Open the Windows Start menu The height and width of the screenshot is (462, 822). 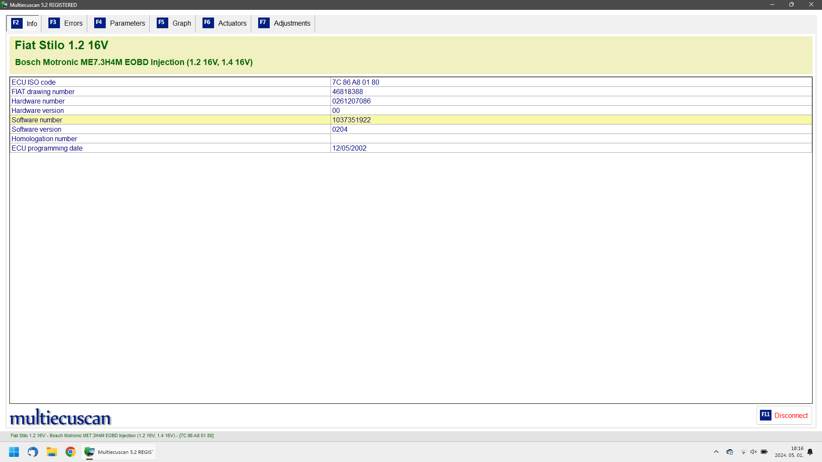click(x=14, y=452)
